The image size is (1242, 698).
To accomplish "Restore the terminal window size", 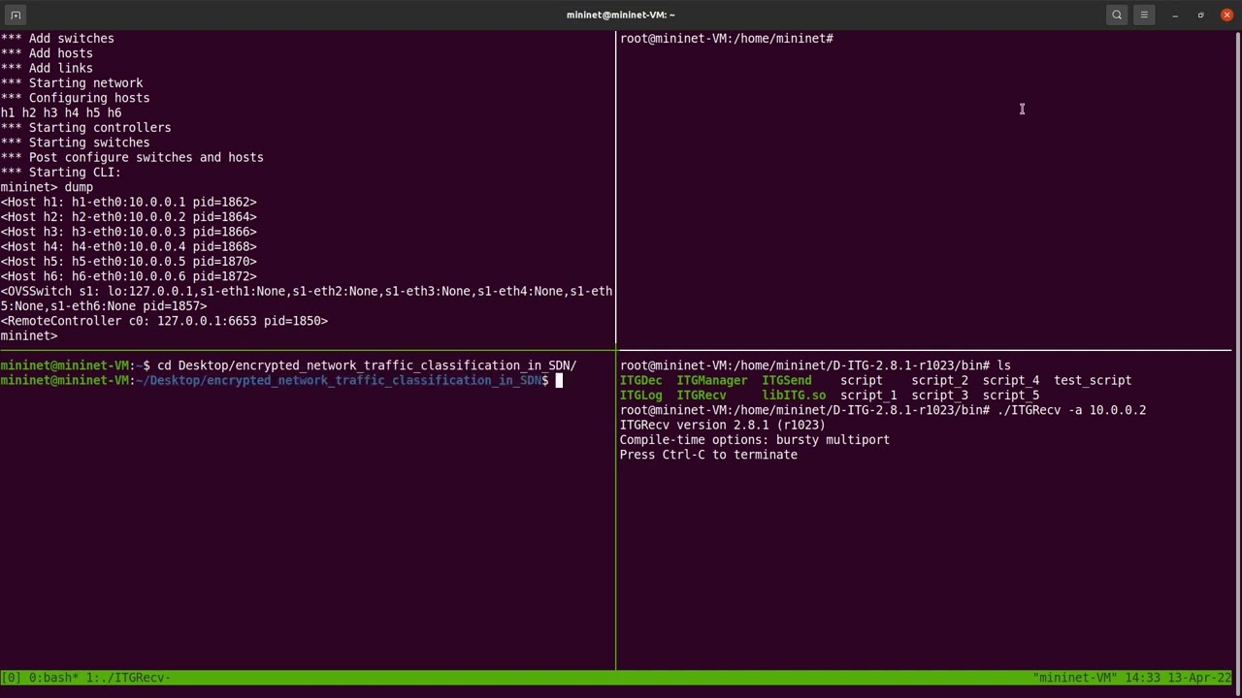I will point(1201,15).
